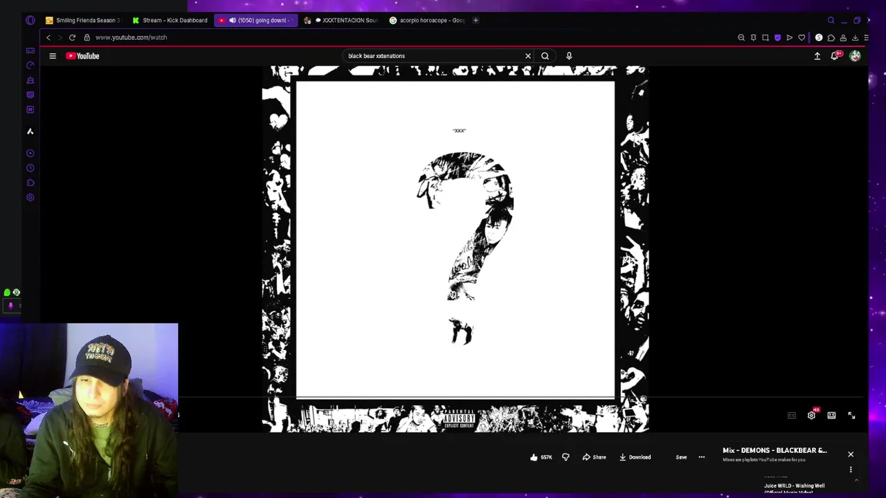Open sidebar settings gear icon
Viewport: 886px width, 498px height.
(30, 198)
